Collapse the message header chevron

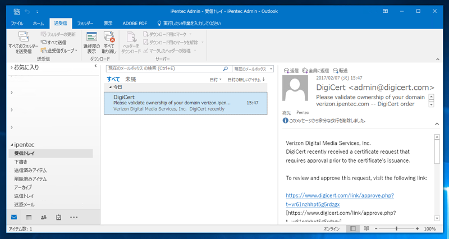tap(437, 124)
